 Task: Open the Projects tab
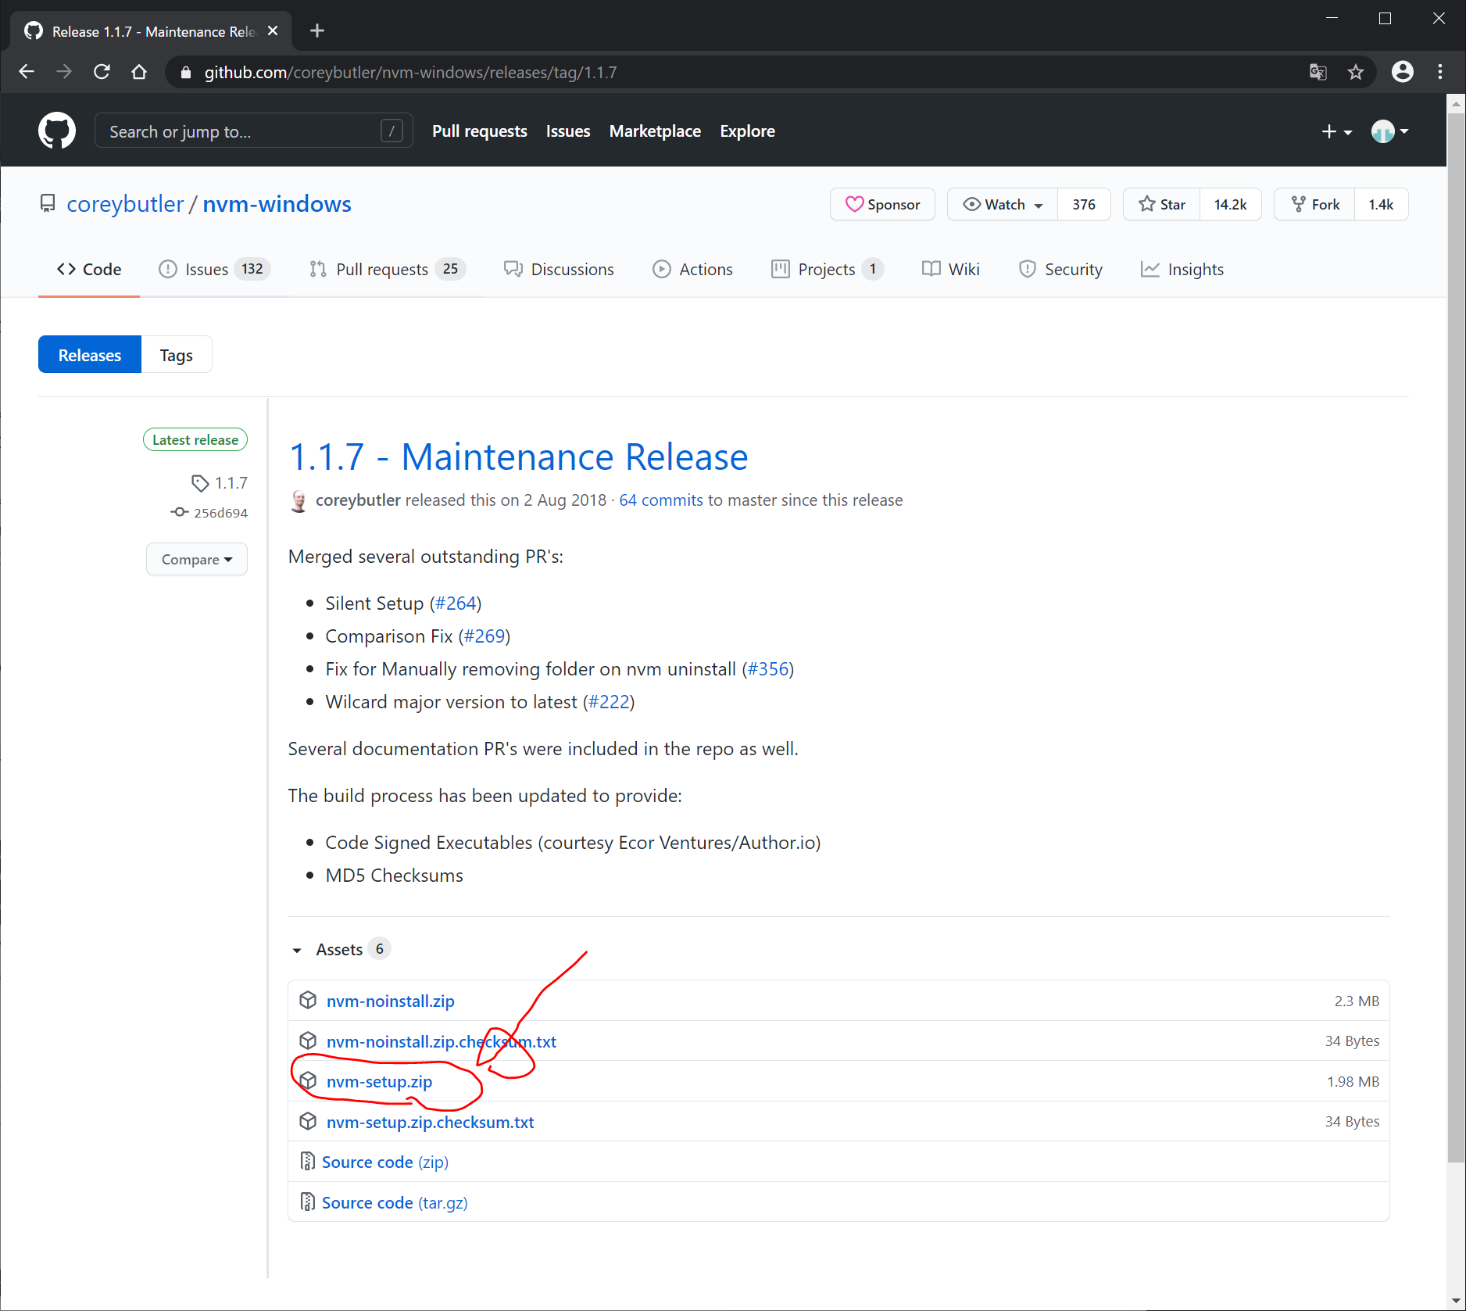point(827,269)
